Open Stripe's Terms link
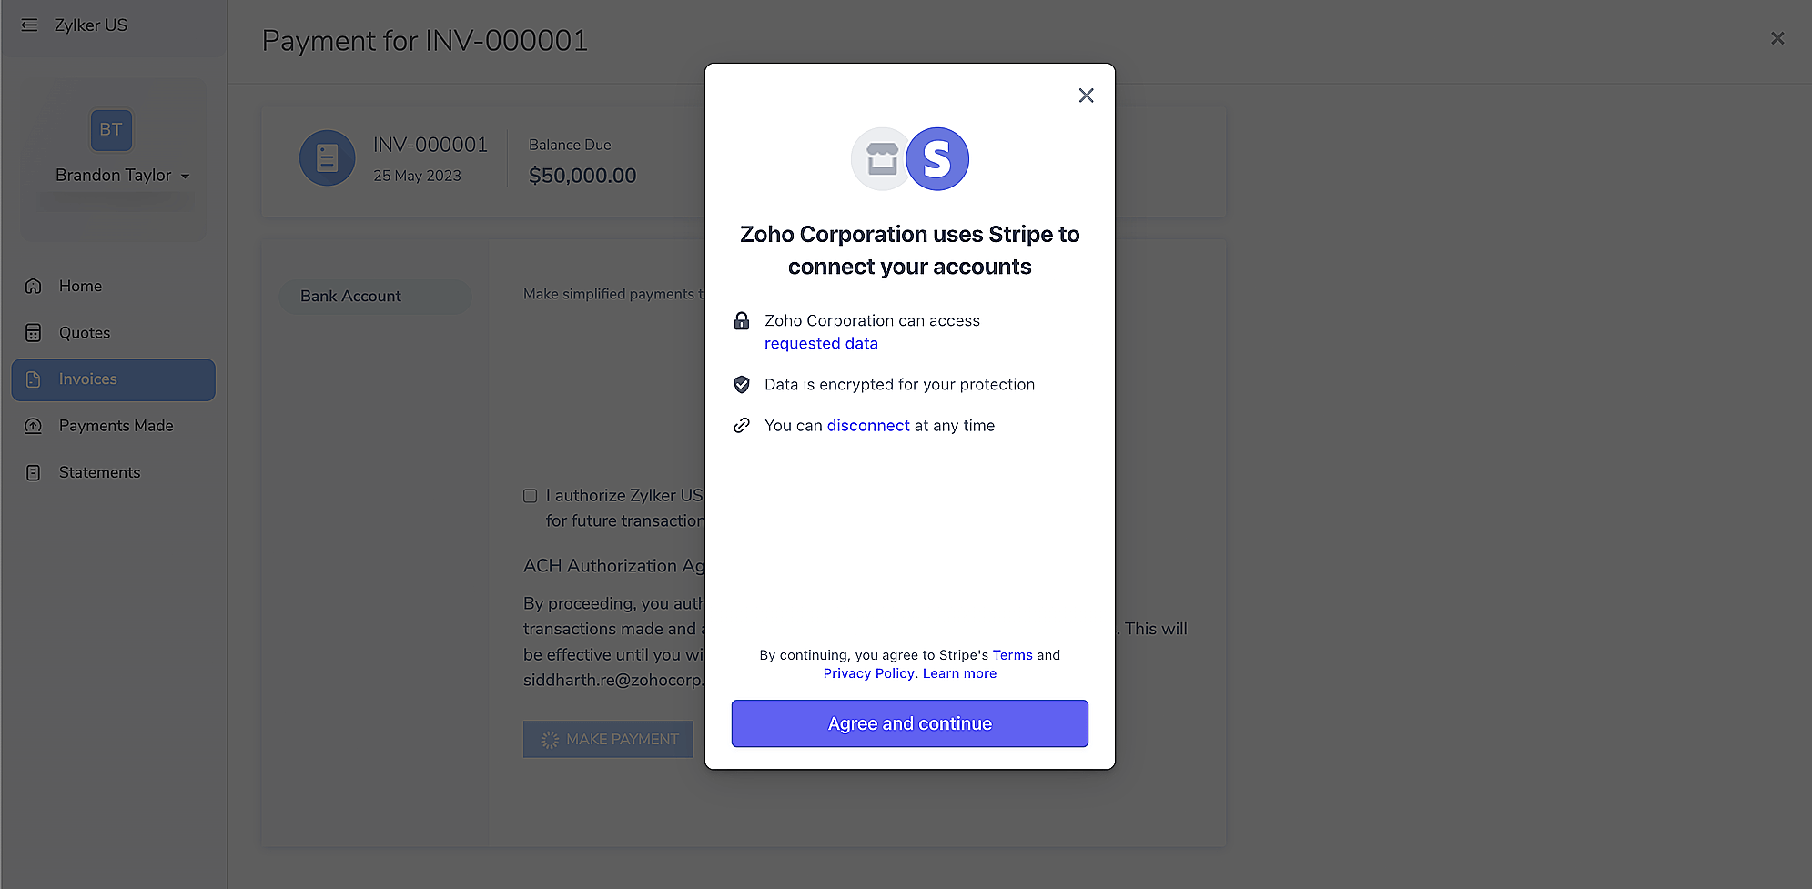1812x889 pixels. [1012, 655]
